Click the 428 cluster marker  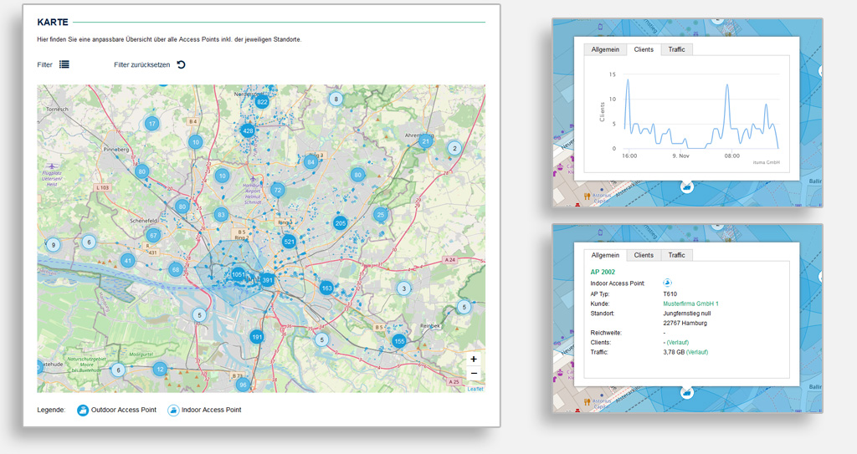click(x=248, y=130)
